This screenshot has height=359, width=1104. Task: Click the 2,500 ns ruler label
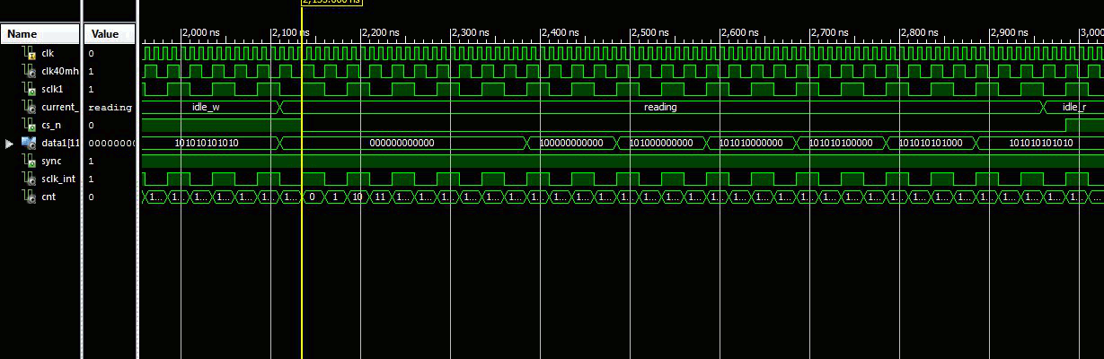[650, 32]
